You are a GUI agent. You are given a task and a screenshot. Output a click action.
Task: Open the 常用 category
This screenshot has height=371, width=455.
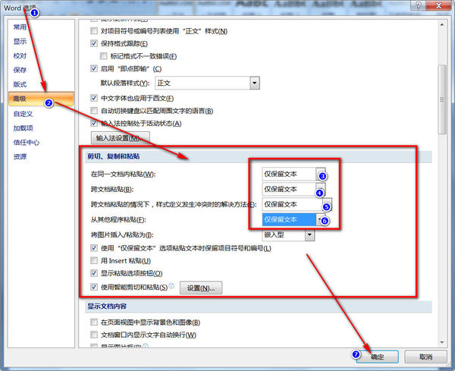coord(20,27)
